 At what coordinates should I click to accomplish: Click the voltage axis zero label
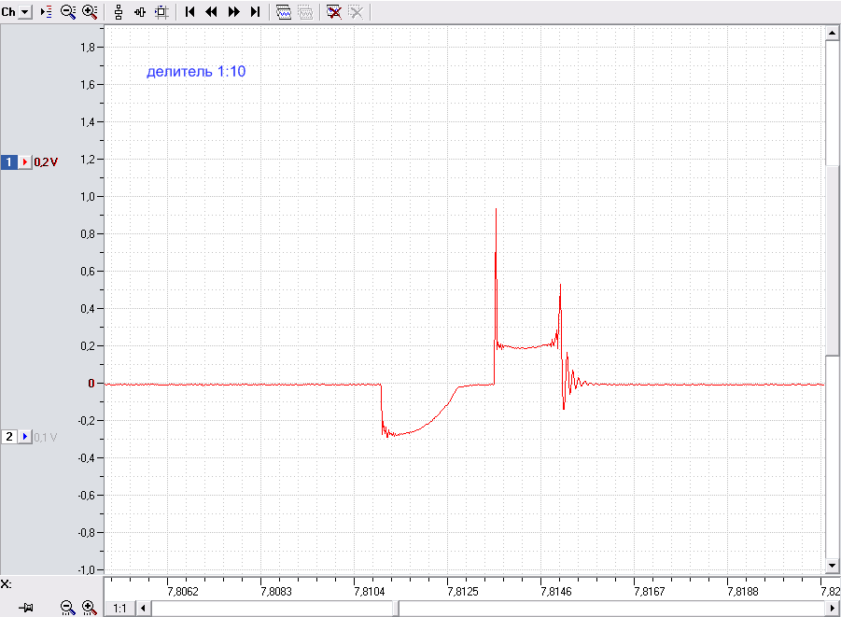pyautogui.click(x=91, y=383)
